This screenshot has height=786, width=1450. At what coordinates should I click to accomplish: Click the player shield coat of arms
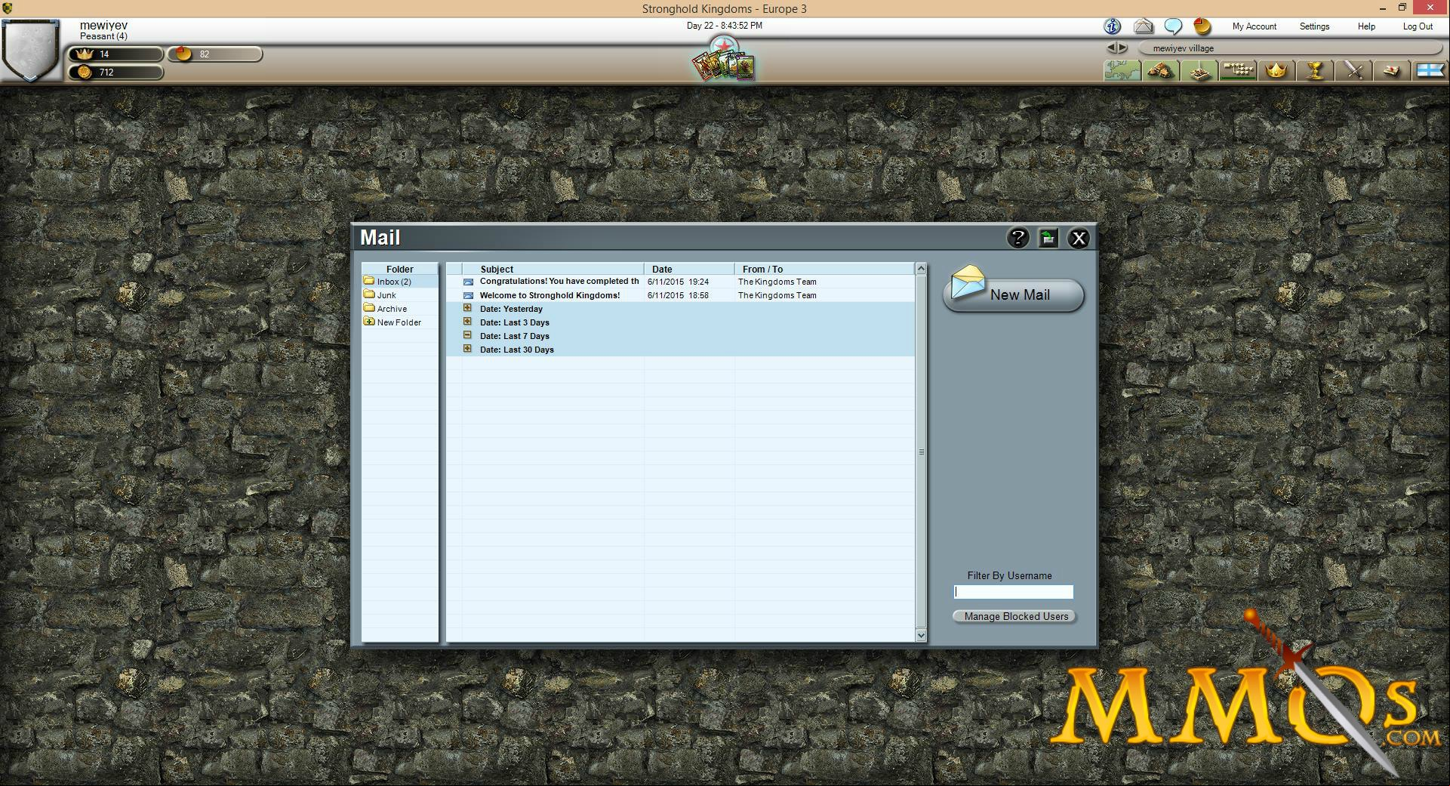pyautogui.click(x=30, y=49)
